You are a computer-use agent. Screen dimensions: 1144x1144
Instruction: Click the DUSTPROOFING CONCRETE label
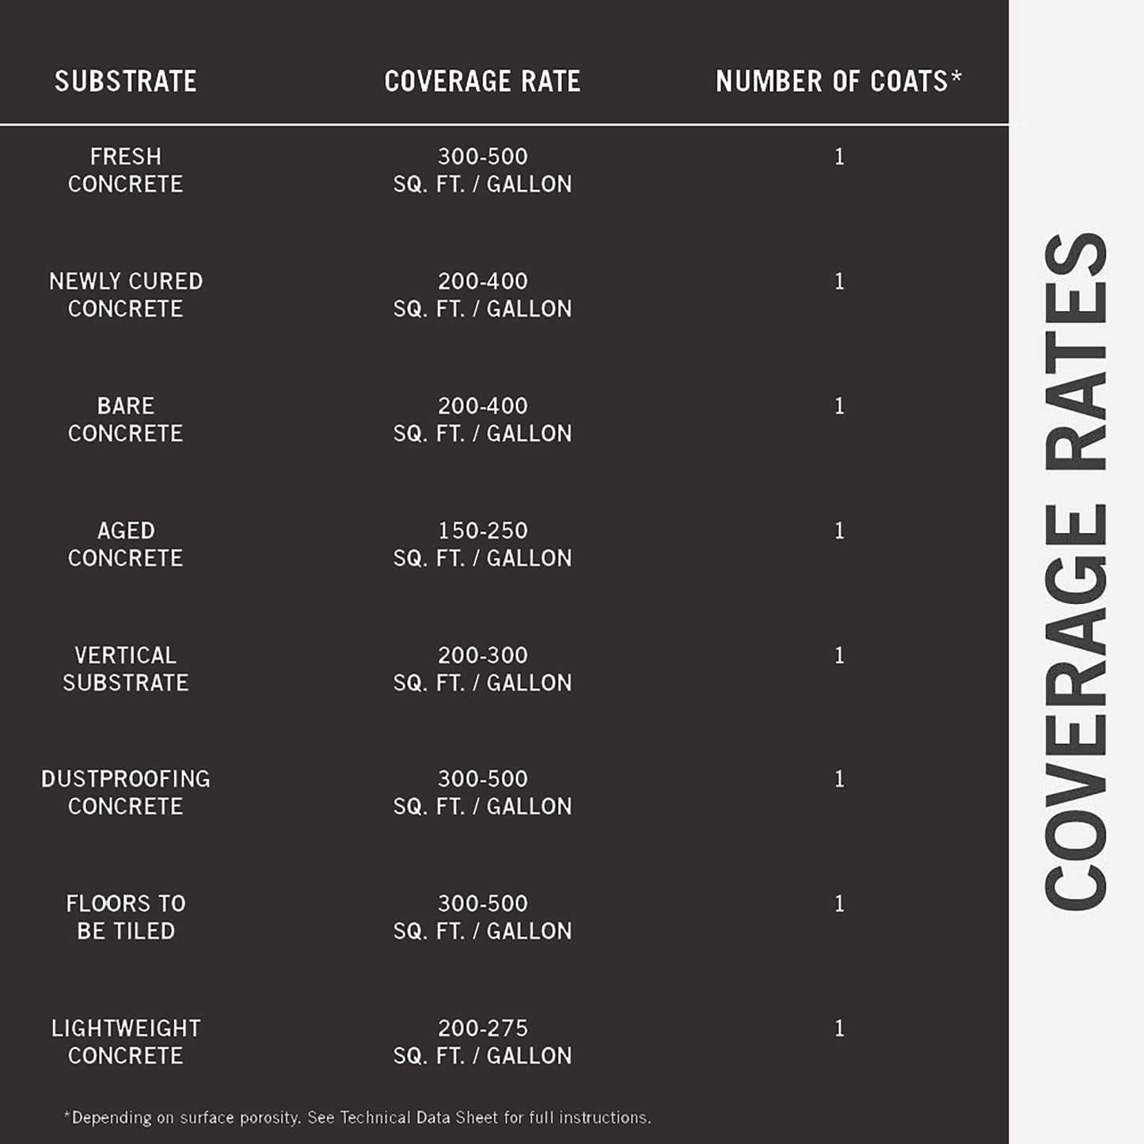tap(126, 792)
